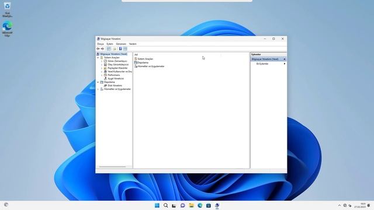374x210 pixels.
Task: Open taskbar Search
Action: coord(165,205)
